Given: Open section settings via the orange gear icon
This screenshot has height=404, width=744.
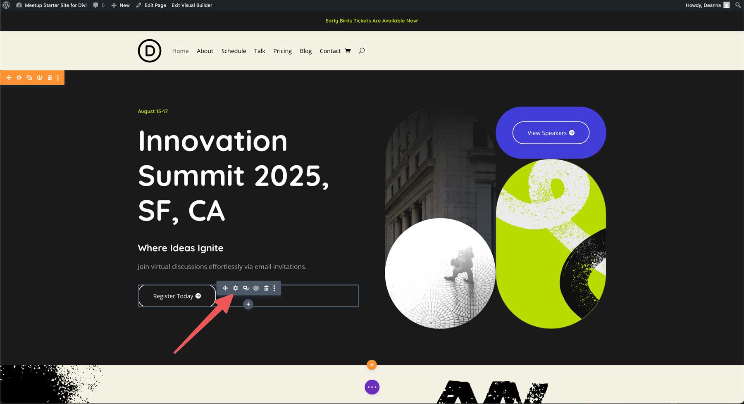Looking at the screenshot, I should 19,77.
